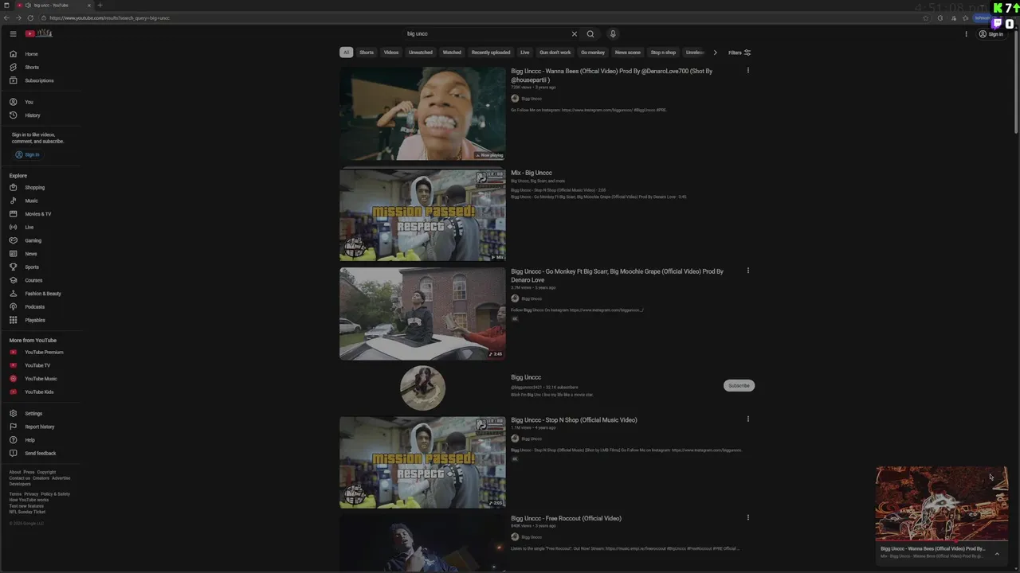Select the Unwatched filter chip
This screenshot has width=1020, height=573.
pyautogui.click(x=421, y=53)
